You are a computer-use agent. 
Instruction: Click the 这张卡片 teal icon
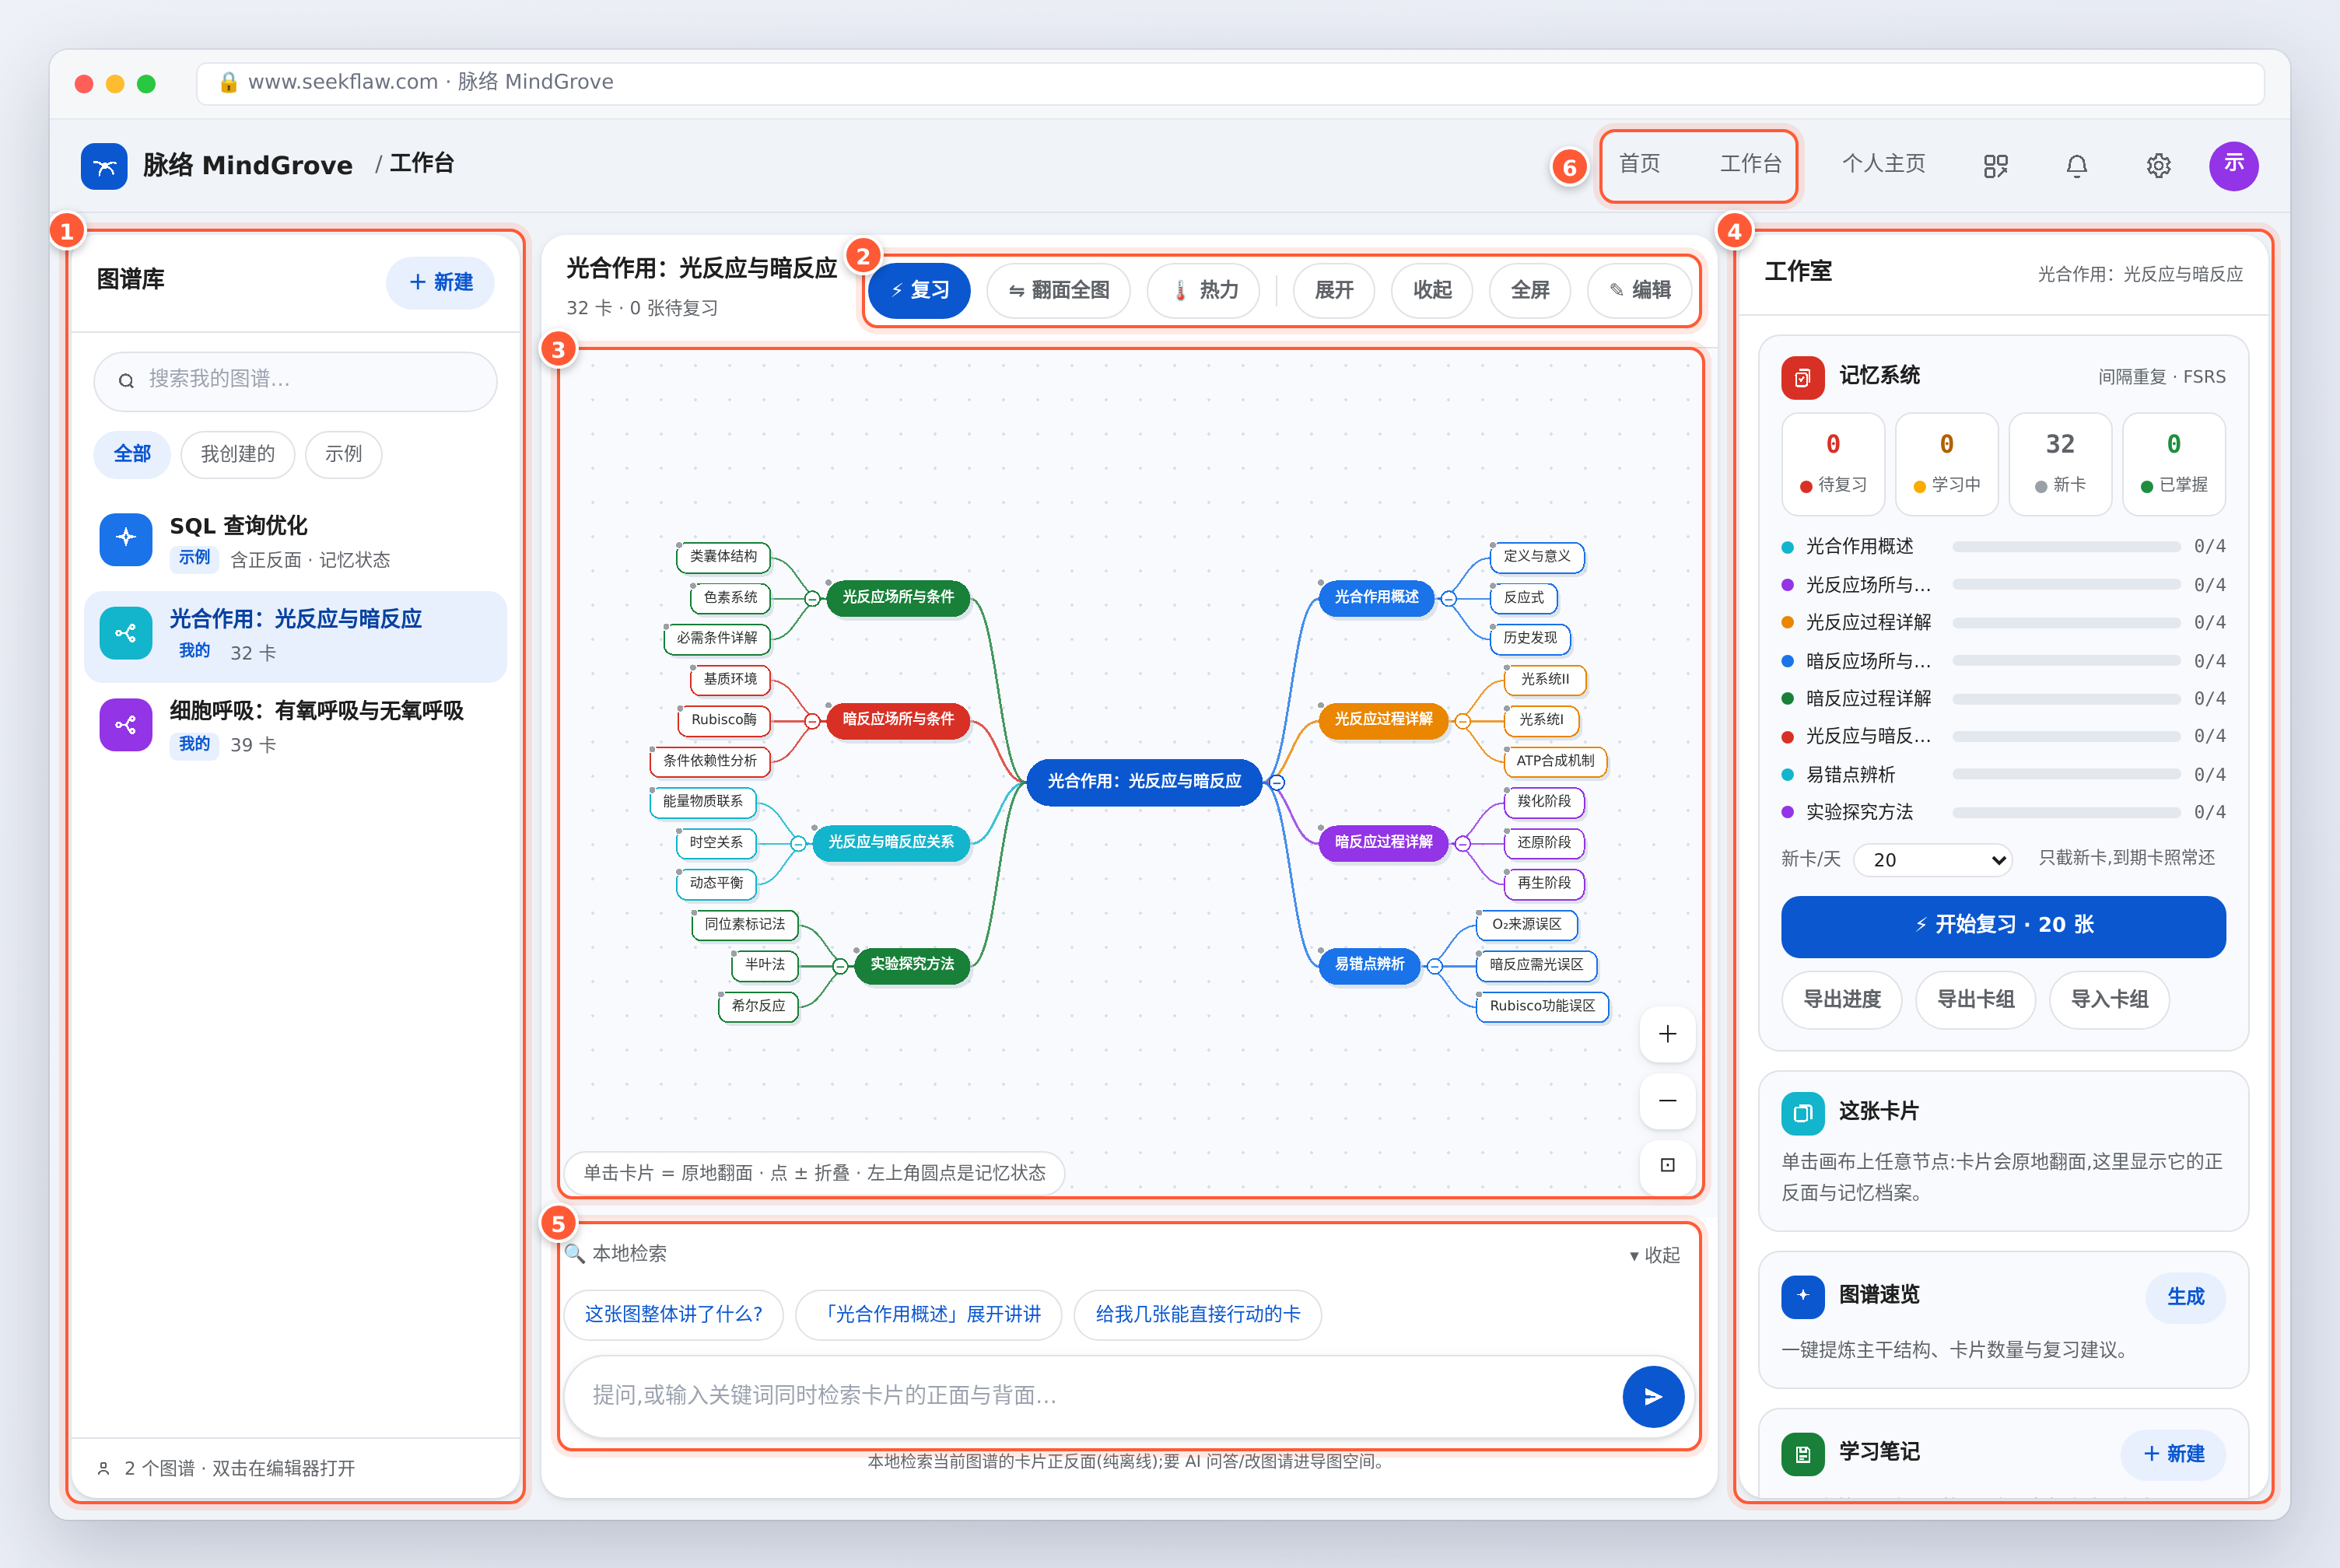[1802, 1113]
